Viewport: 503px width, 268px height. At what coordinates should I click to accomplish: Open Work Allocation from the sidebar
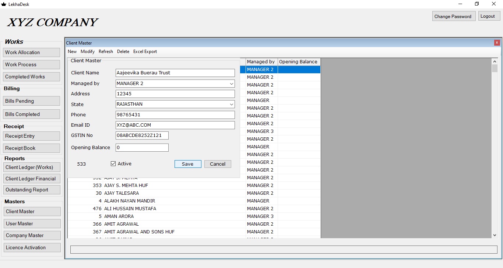point(31,52)
